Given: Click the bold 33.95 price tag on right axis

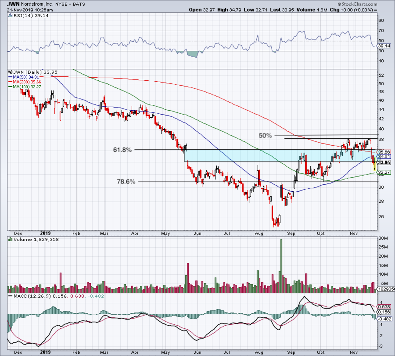Looking at the screenshot, I should (x=384, y=163).
